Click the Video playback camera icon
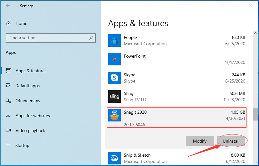 point(8,130)
